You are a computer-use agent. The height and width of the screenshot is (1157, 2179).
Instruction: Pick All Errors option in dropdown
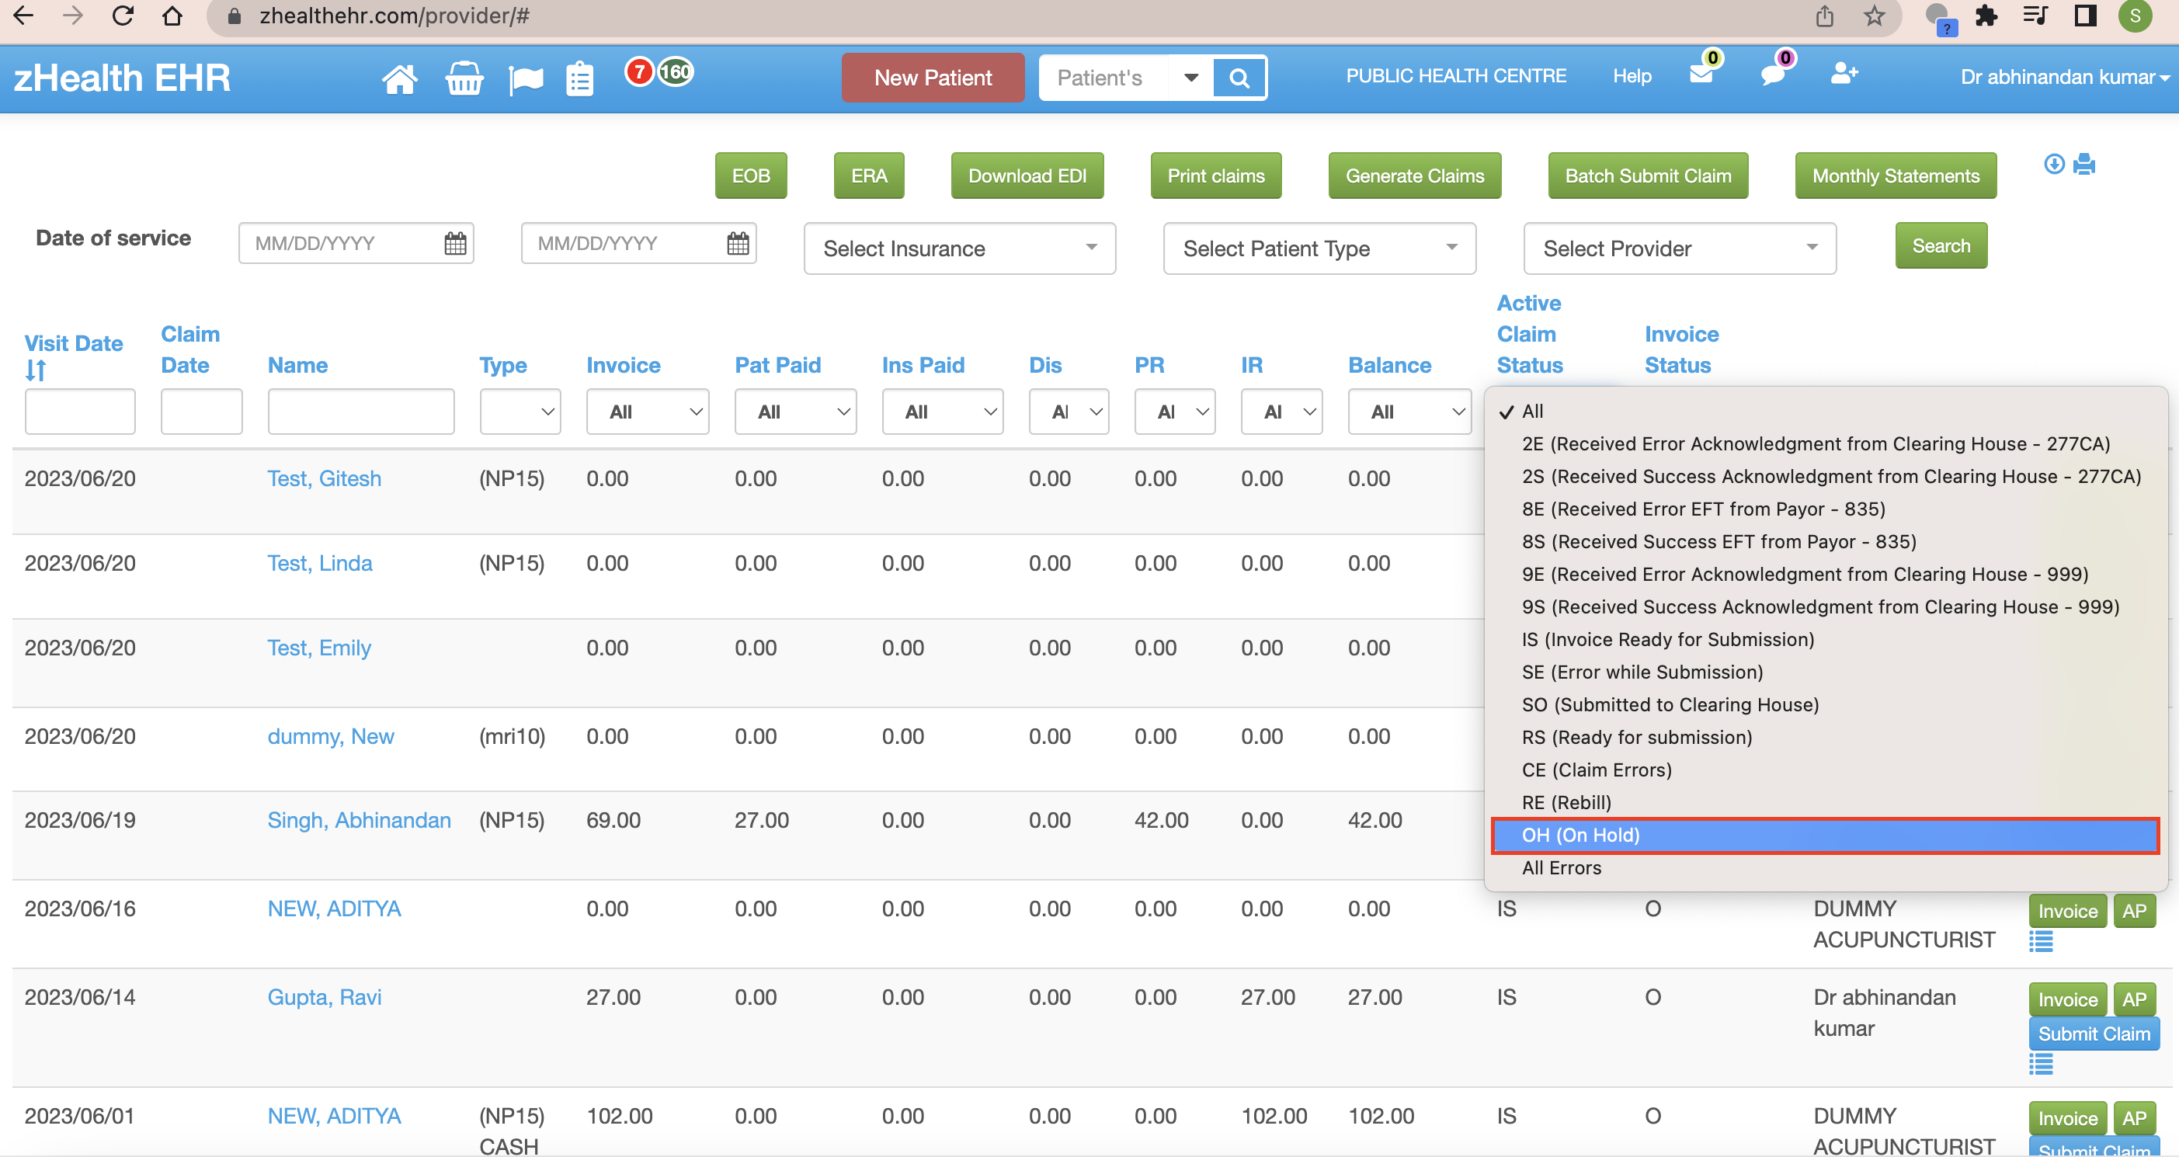pyautogui.click(x=1562, y=868)
